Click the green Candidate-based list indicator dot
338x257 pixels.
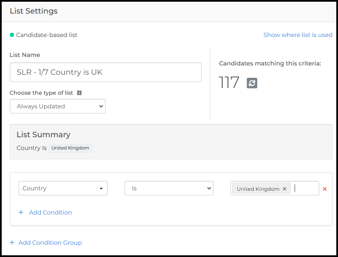click(12, 35)
